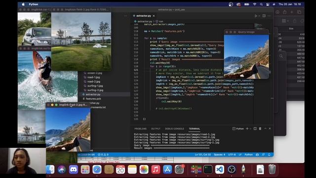The image size is (316, 178).
Task: Maximize the terminal panel size
Action: tap(265, 129)
